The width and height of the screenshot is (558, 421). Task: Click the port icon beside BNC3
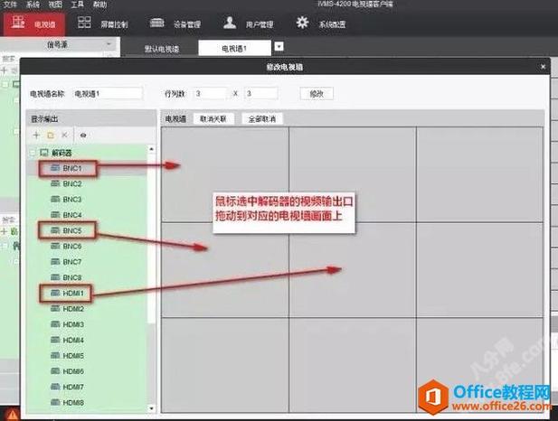(x=55, y=199)
